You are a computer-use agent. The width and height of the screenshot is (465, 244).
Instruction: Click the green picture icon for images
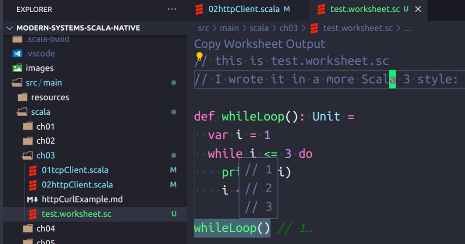coord(17,68)
